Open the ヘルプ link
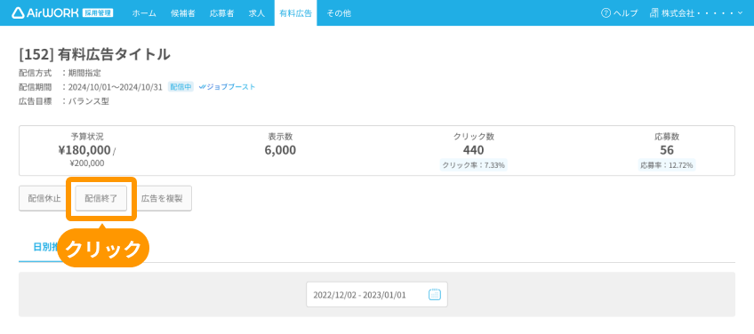 coord(625,13)
